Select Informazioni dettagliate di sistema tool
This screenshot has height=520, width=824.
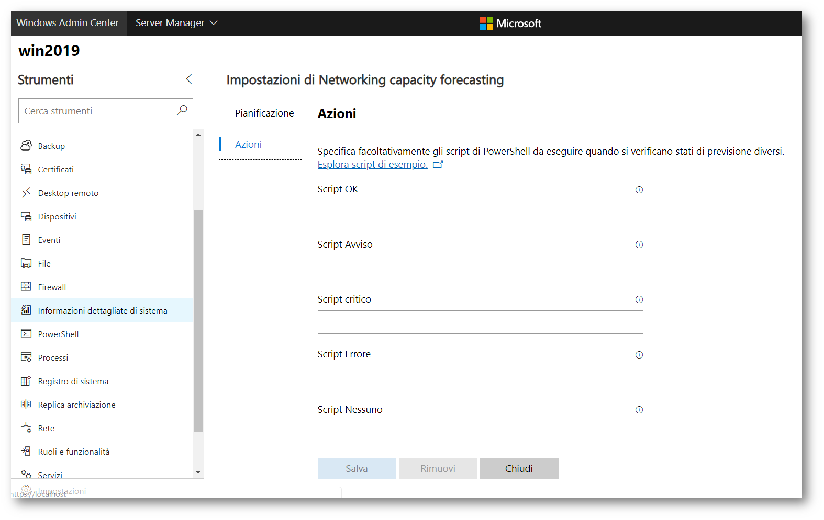point(102,310)
